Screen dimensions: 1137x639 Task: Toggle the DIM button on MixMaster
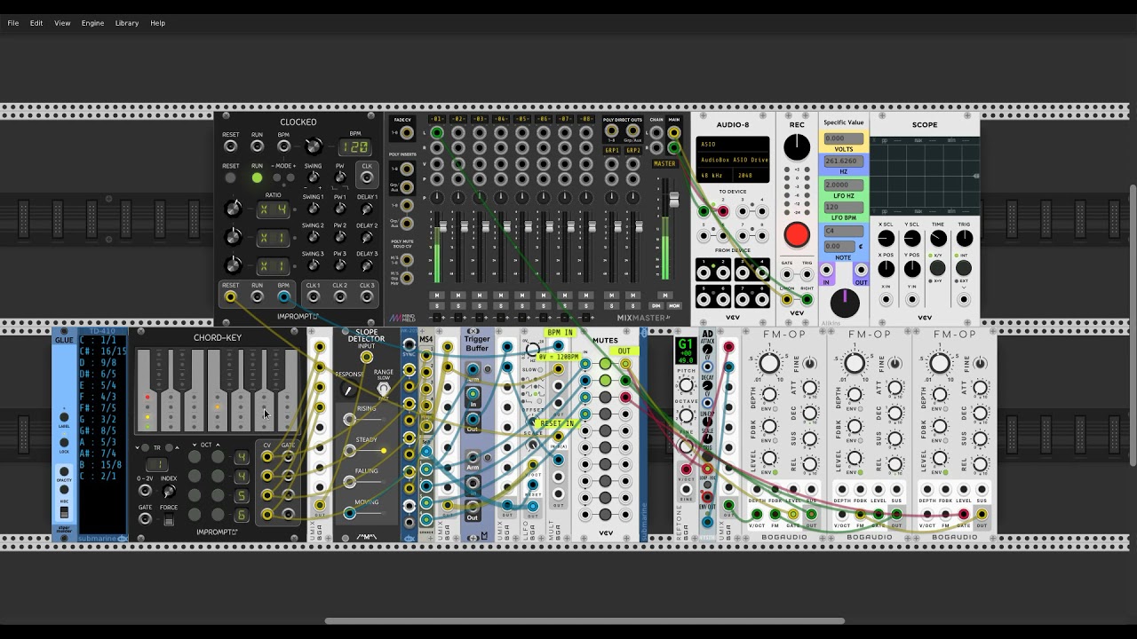[x=656, y=306]
